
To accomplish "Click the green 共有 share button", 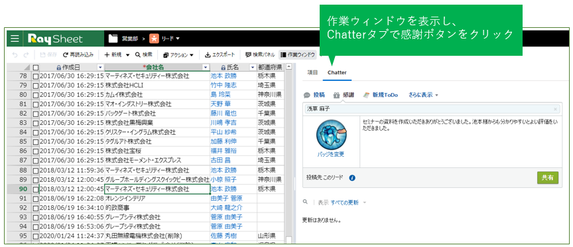I will 548,177.
